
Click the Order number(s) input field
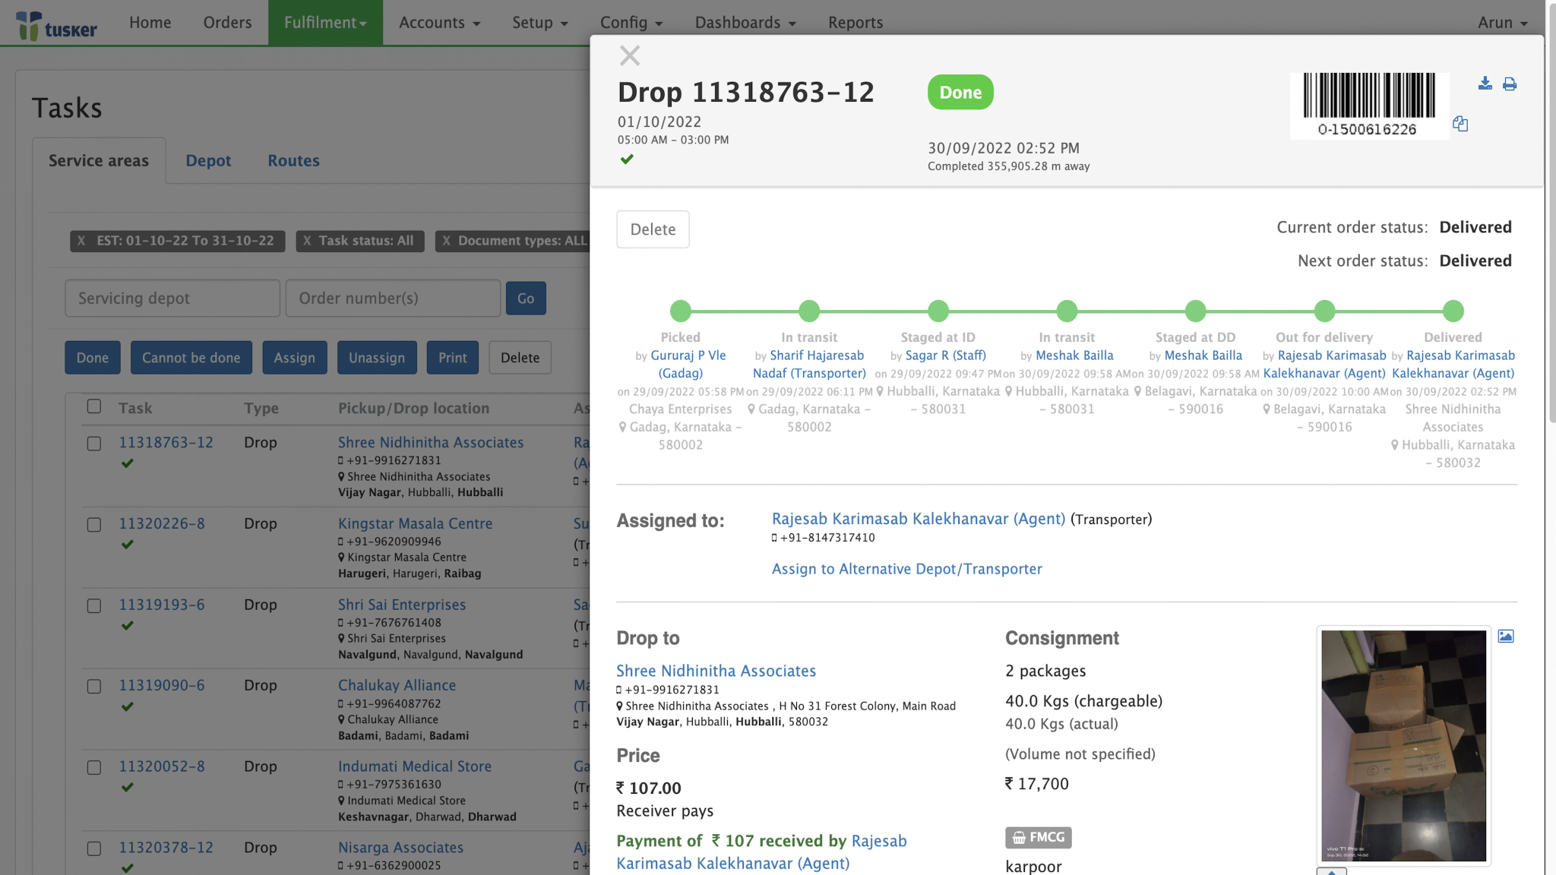pos(392,298)
